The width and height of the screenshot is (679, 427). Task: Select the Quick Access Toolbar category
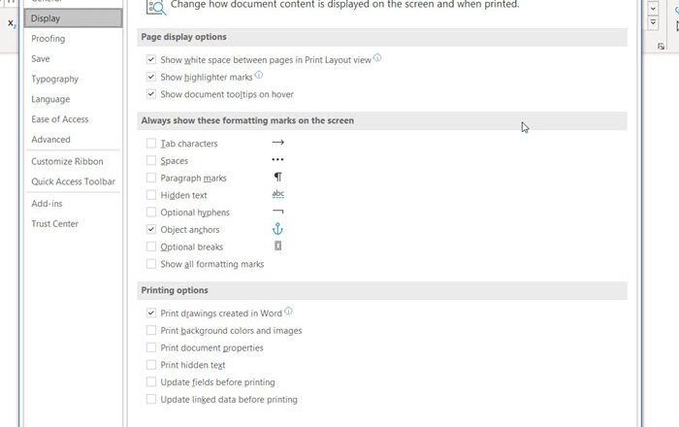coord(73,181)
